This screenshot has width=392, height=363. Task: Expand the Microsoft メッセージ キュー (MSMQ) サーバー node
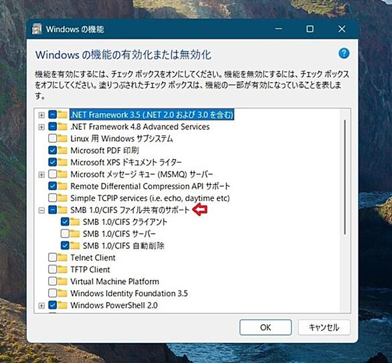point(41,175)
